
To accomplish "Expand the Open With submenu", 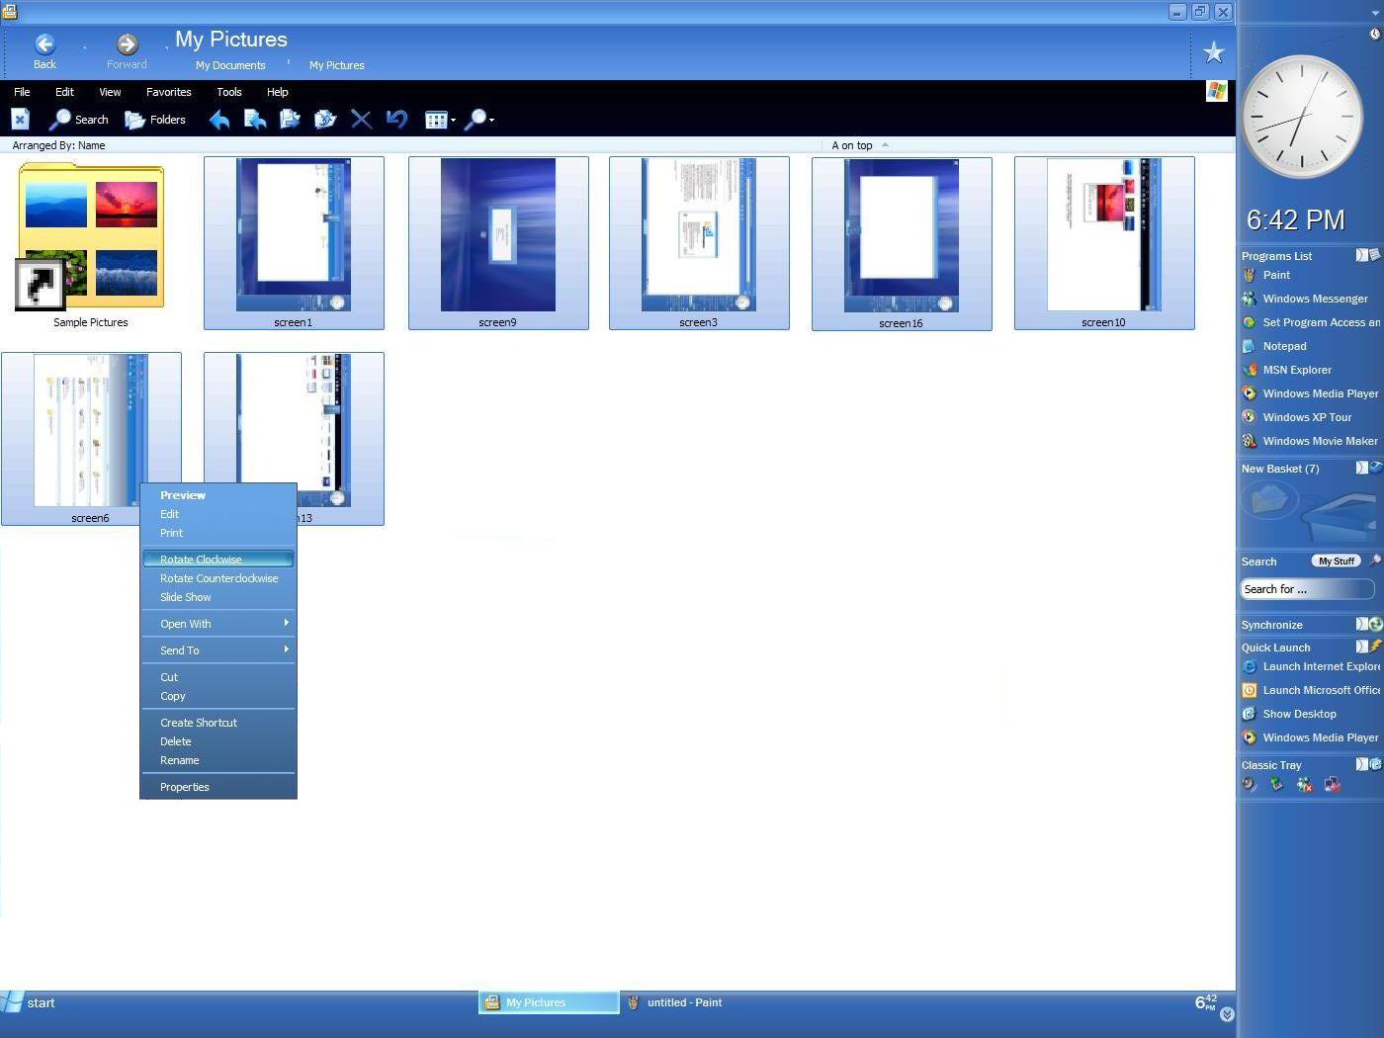I will click(x=217, y=624).
